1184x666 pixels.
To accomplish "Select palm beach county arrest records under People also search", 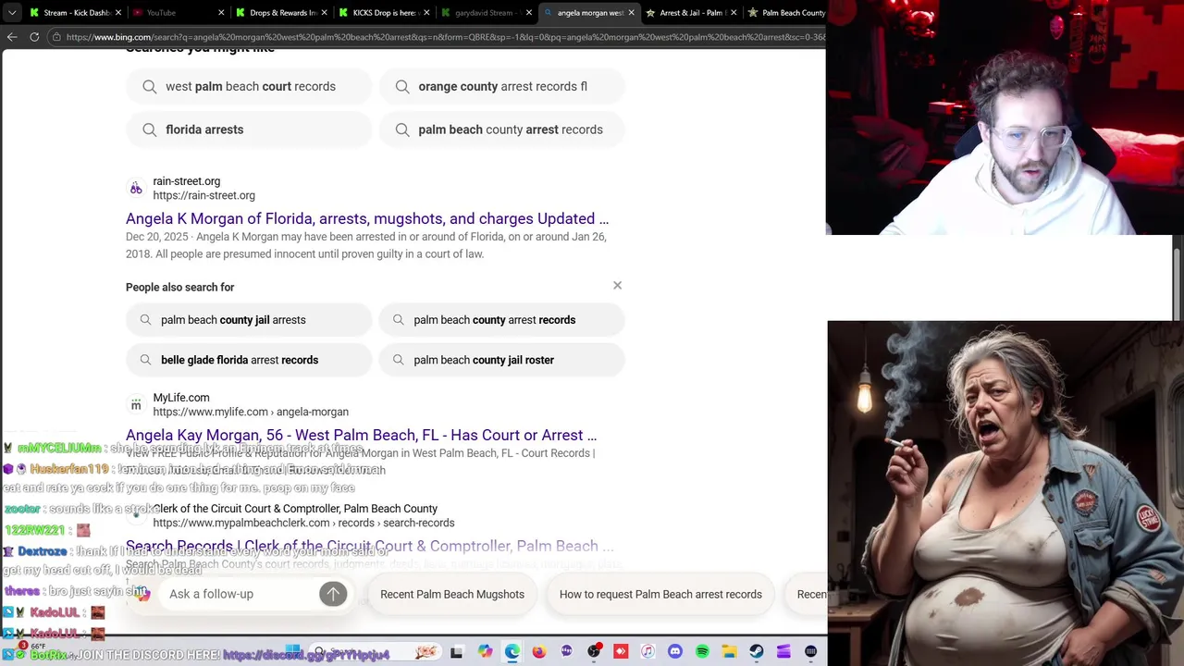I will click(x=502, y=320).
